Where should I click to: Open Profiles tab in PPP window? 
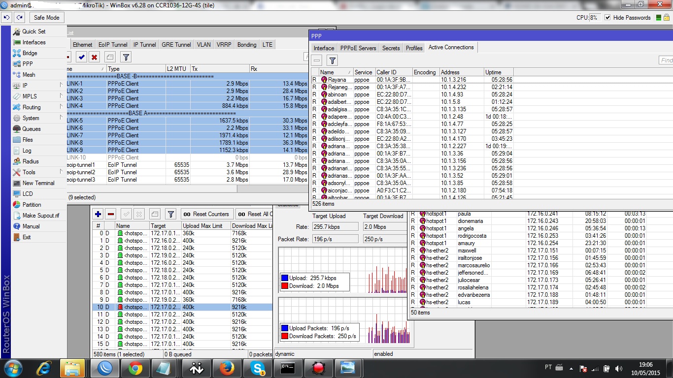(414, 48)
